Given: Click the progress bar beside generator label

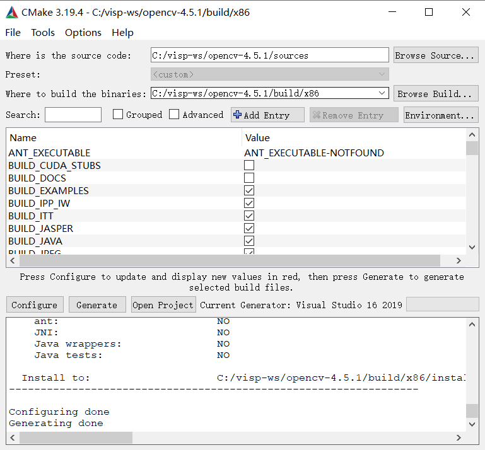Looking at the screenshot, I should coord(442,304).
